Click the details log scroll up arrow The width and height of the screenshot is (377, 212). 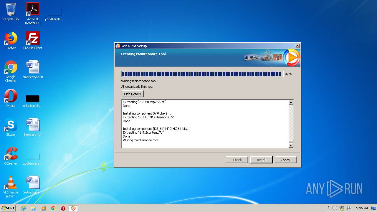291,102
